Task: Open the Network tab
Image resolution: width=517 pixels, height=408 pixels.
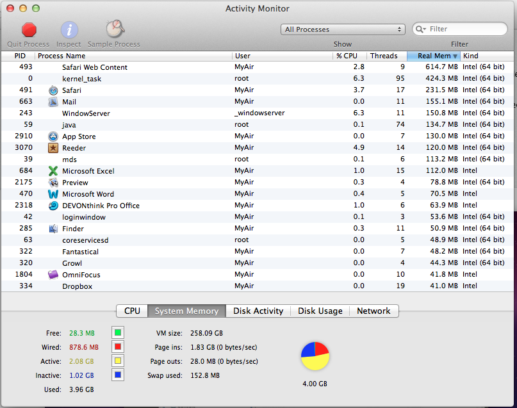Action: pos(373,311)
